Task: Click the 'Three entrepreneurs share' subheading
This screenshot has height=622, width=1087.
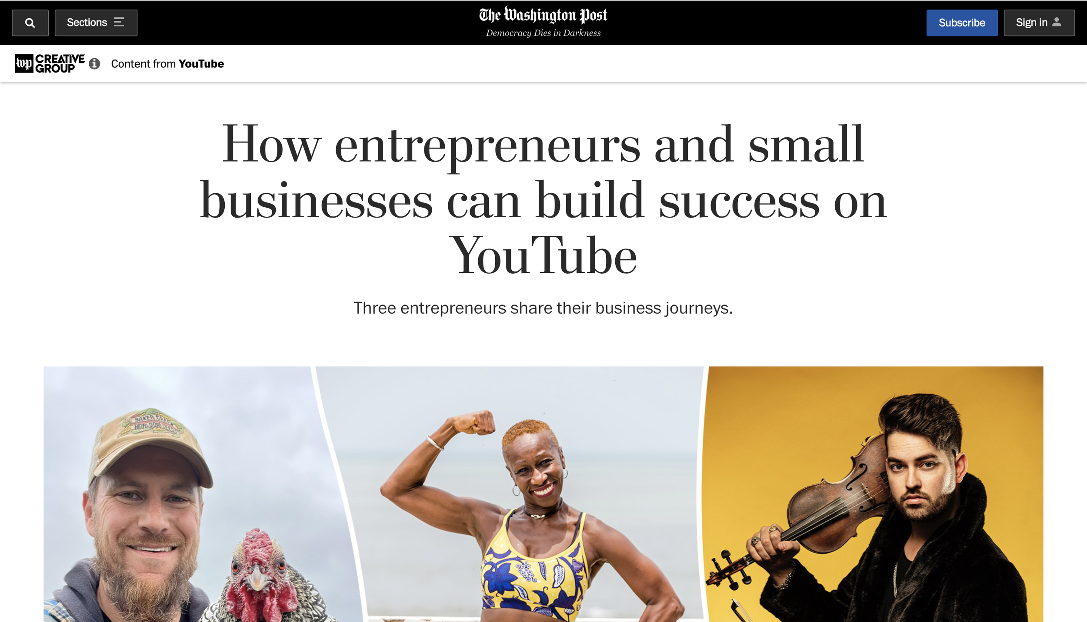Action: pos(543,308)
